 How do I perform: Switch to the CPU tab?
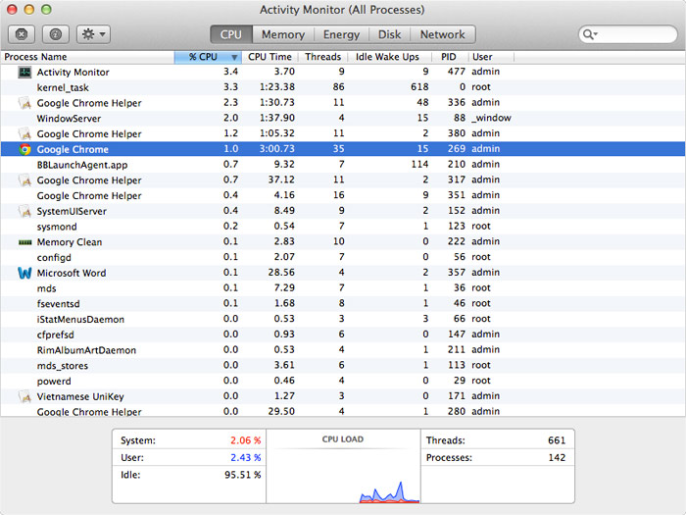point(231,34)
